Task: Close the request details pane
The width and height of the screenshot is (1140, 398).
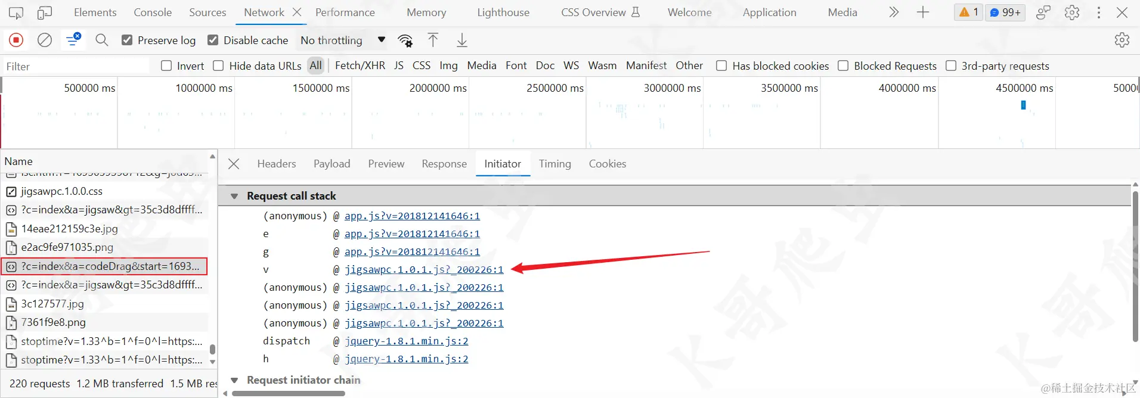Action: click(x=234, y=164)
